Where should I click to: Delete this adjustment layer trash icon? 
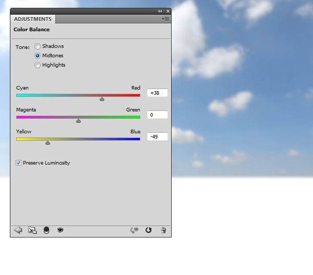(163, 230)
